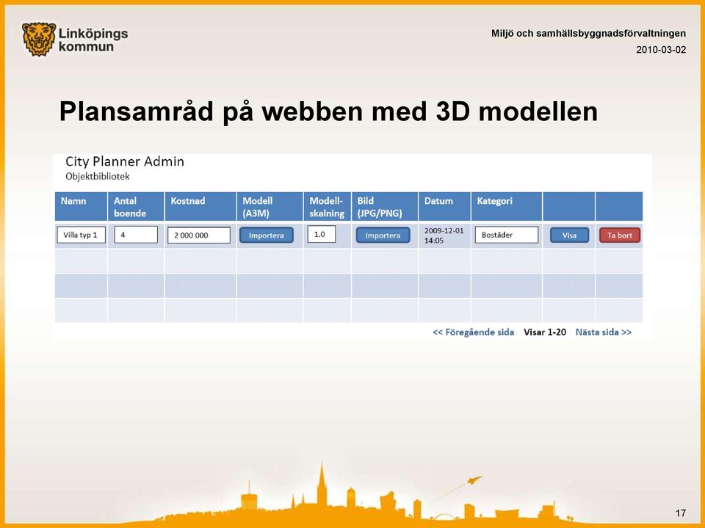Go to Föregående sida link

click(473, 332)
